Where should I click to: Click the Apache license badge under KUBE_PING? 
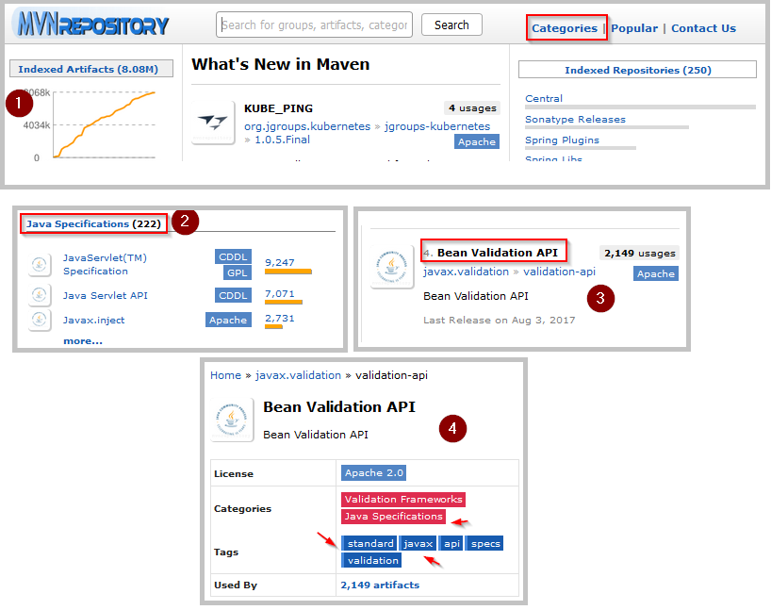point(477,141)
